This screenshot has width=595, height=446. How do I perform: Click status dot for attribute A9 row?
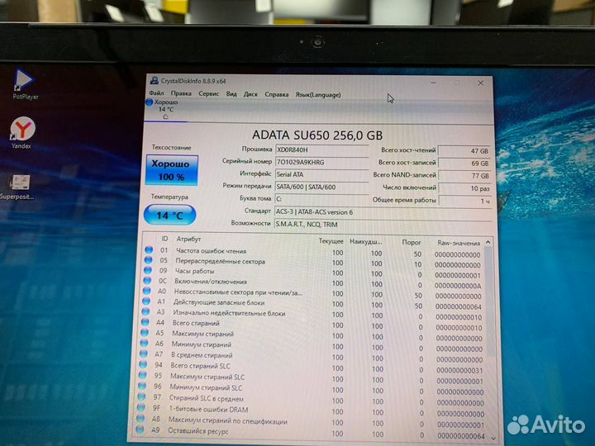tap(140, 429)
